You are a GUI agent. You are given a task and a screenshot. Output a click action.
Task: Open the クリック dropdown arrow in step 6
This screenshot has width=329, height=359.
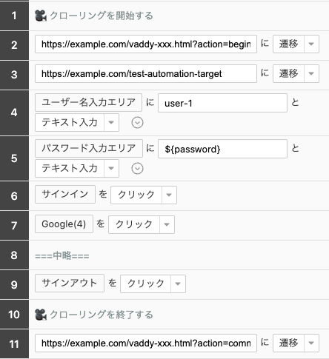(169, 195)
